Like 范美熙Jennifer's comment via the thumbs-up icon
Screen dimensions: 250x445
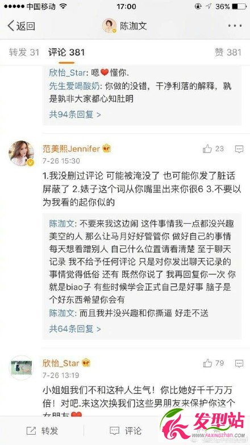207,149
